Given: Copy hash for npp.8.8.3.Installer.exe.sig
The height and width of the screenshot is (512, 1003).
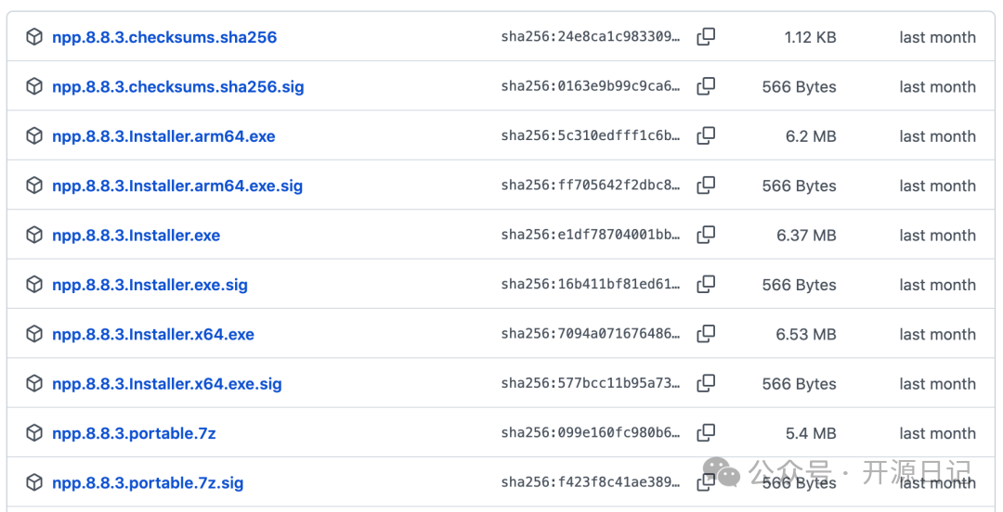Looking at the screenshot, I should tap(706, 285).
